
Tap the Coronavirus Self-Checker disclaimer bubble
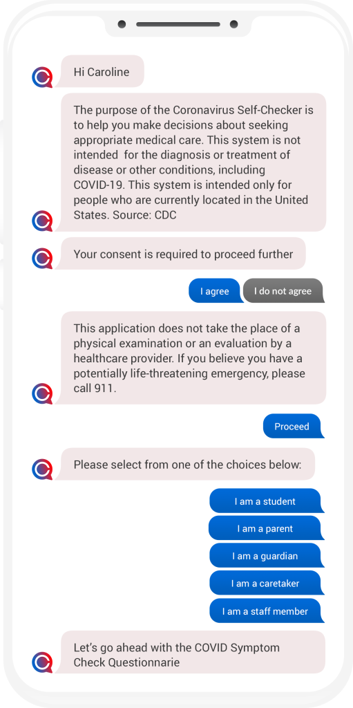pos(193,162)
